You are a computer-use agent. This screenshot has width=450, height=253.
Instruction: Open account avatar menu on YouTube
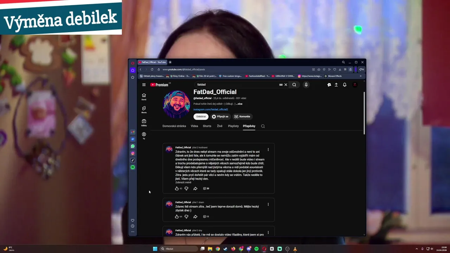pyautogui.click(x=355, y=85)
